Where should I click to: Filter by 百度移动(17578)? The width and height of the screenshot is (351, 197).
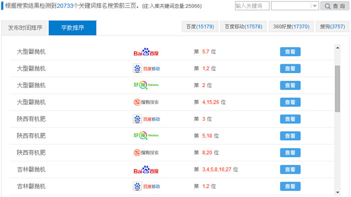pyautogui.click(x=243, y=27)
